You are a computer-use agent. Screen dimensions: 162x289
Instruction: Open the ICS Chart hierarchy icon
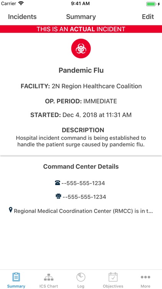(49, 277)
